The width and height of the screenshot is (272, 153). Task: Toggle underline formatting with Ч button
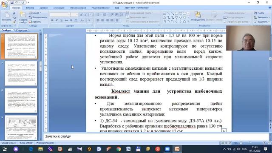pos(61,20)
